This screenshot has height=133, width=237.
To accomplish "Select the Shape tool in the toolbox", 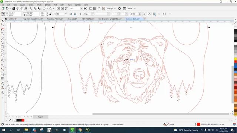I will pos(2,25).
